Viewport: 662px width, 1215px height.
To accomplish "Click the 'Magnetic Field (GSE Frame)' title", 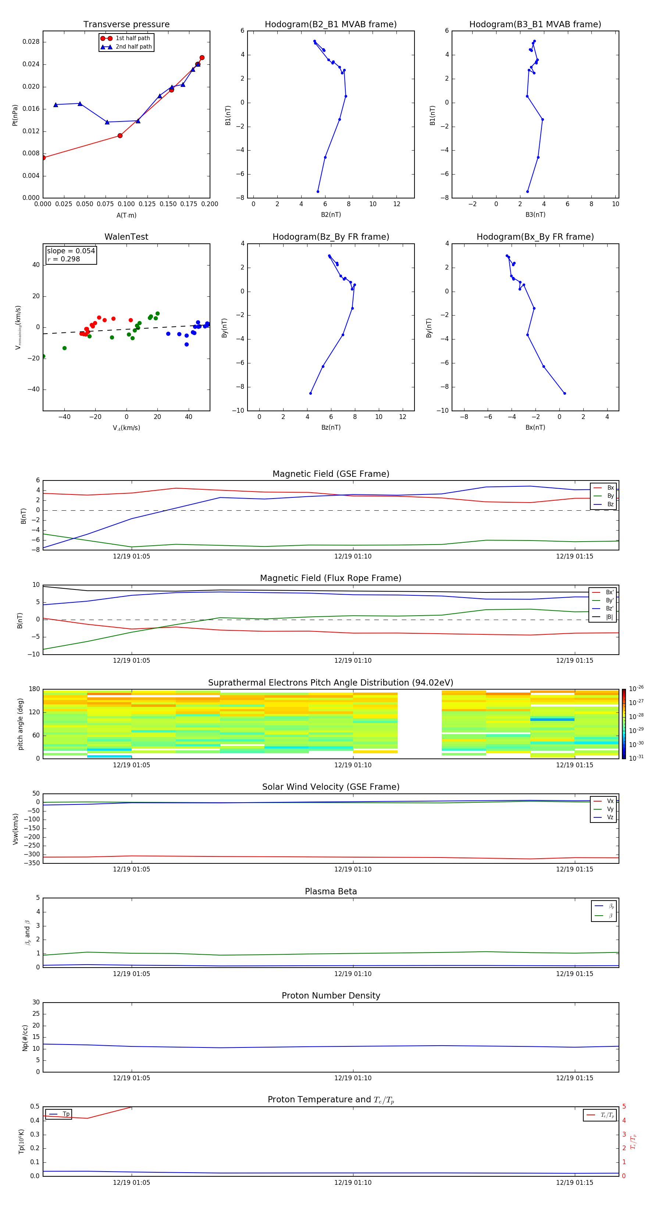I will [x=331, y=474].
